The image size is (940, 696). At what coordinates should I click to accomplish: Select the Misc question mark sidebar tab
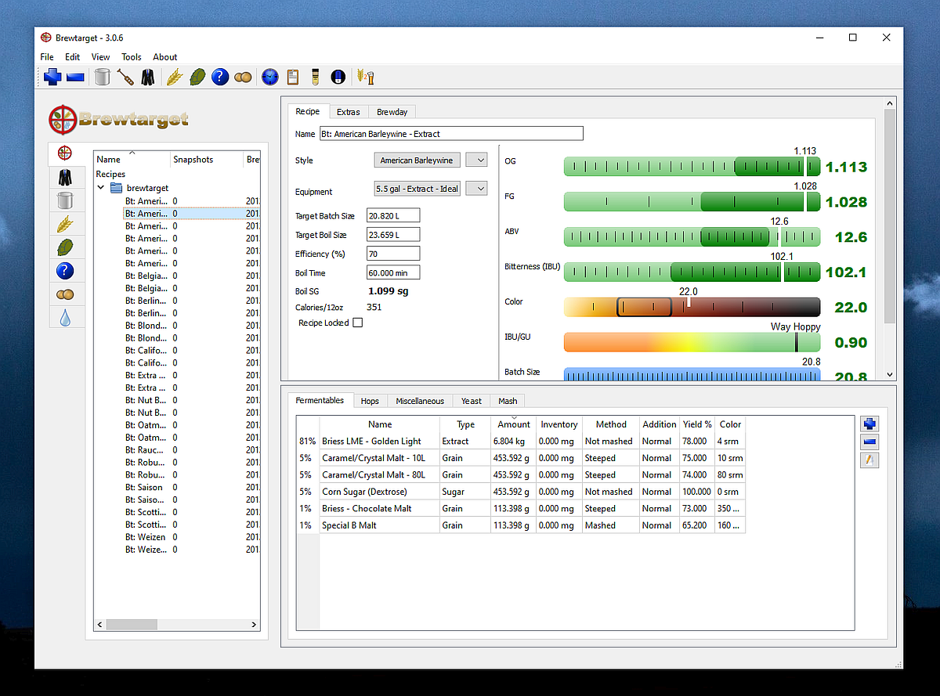pyautogui.click(x=66, y=271)
